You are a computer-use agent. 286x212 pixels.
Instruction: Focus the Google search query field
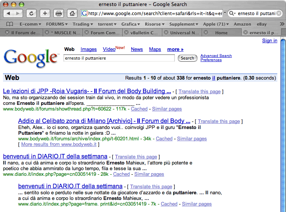pyautogui.click(x=119, y=58)
